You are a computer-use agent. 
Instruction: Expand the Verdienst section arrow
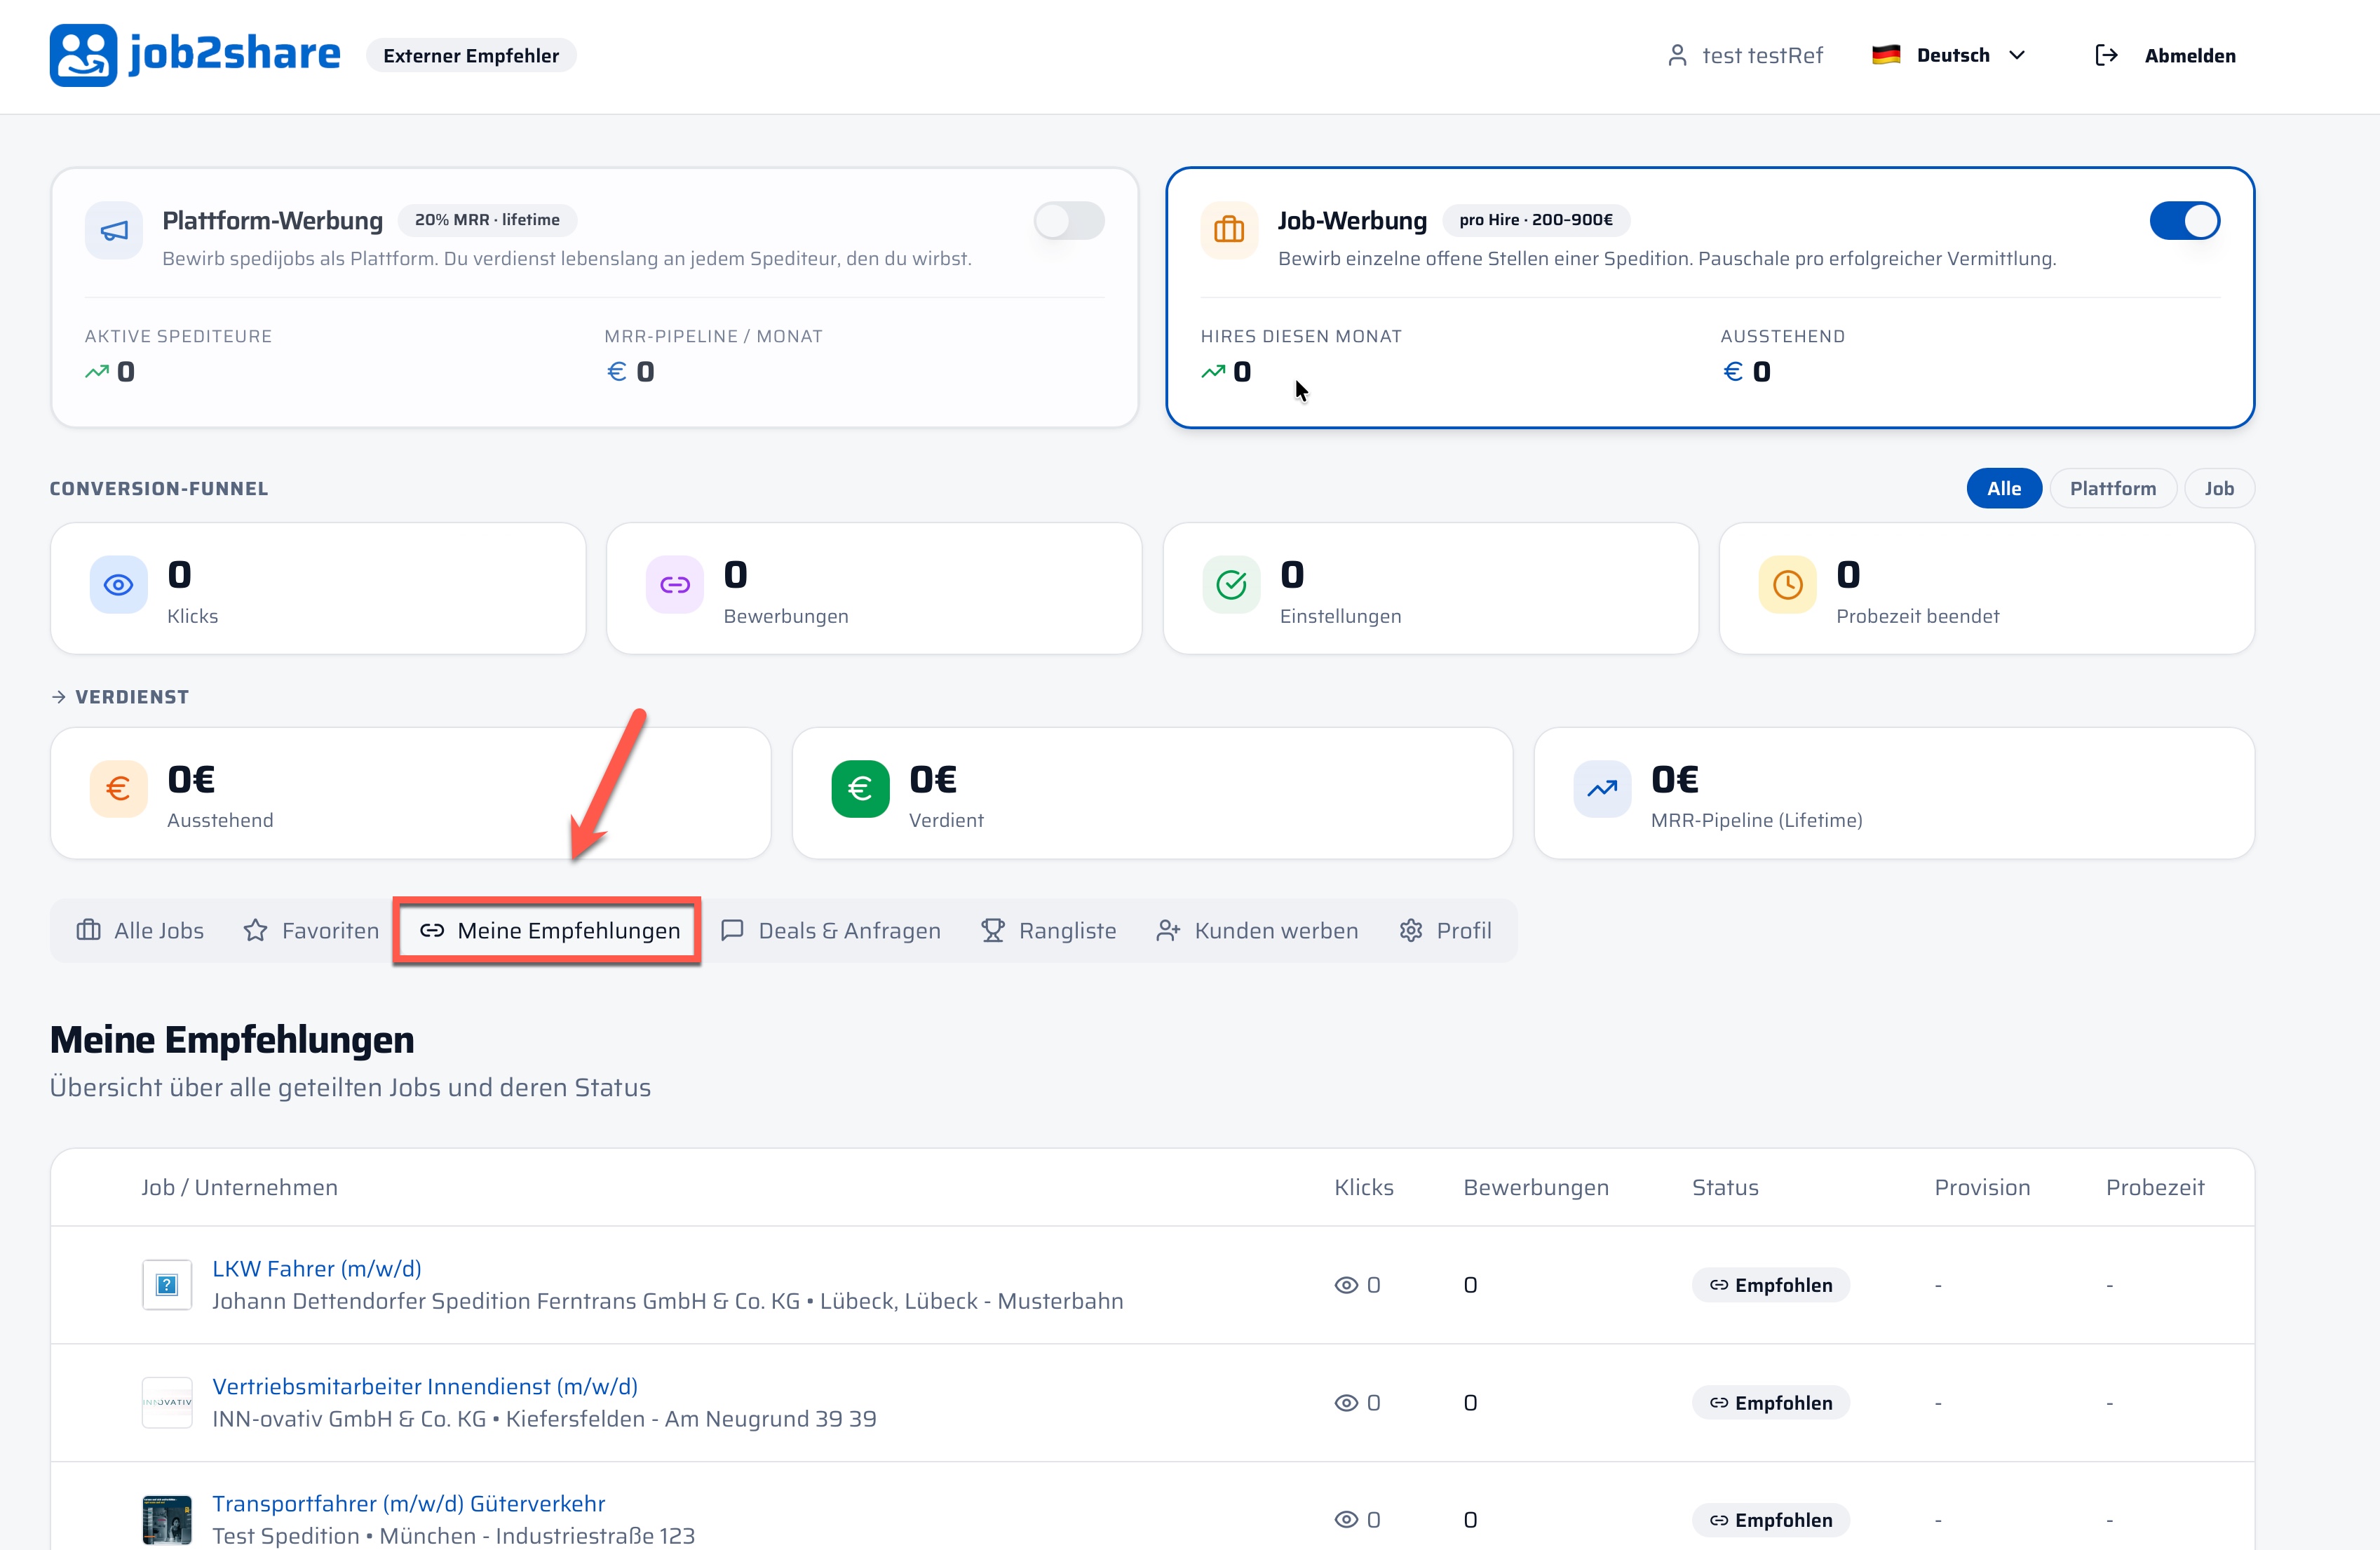(59, 697)
